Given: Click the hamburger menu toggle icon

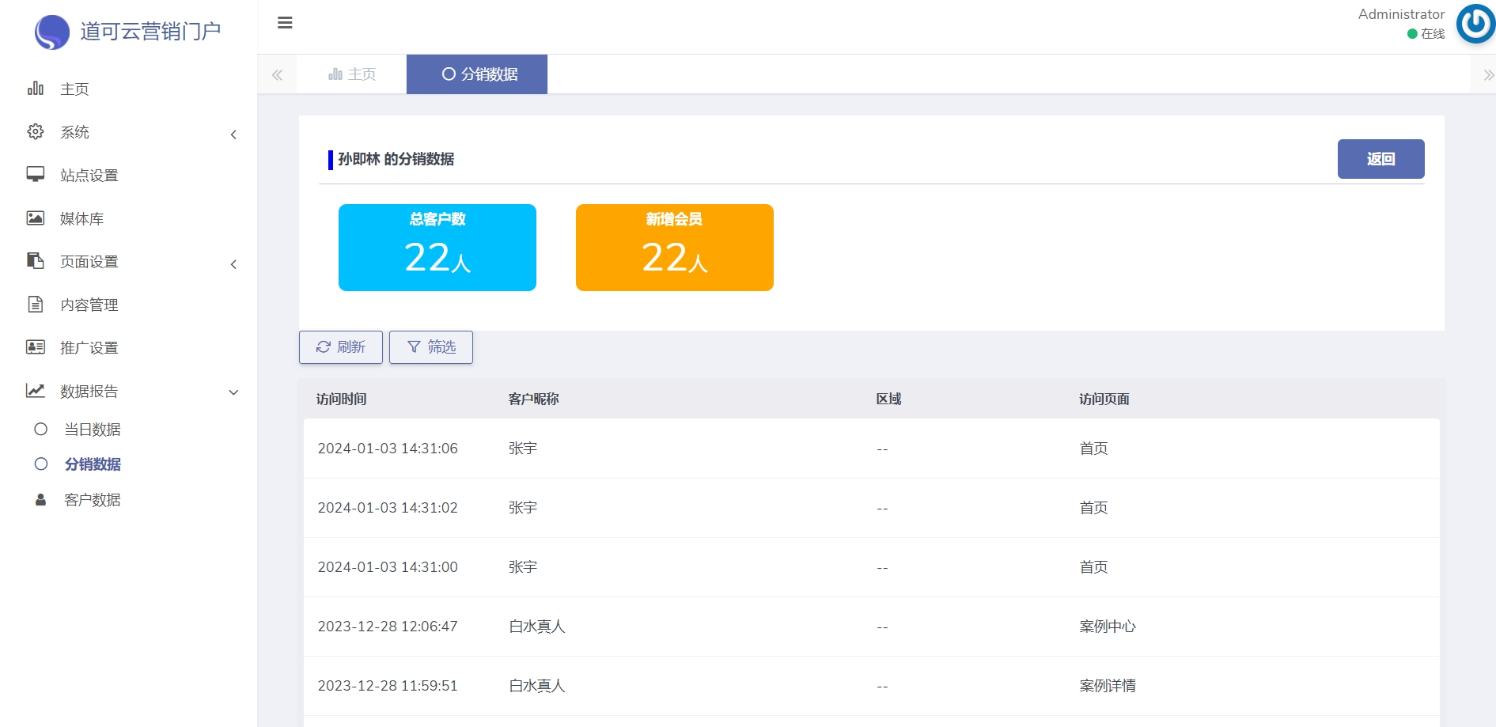Looking at the screenshot, I should coord(285,23).
